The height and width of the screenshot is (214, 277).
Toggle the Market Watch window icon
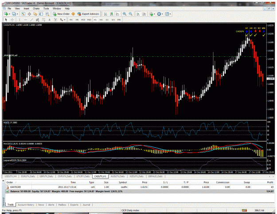coord(23,14)
